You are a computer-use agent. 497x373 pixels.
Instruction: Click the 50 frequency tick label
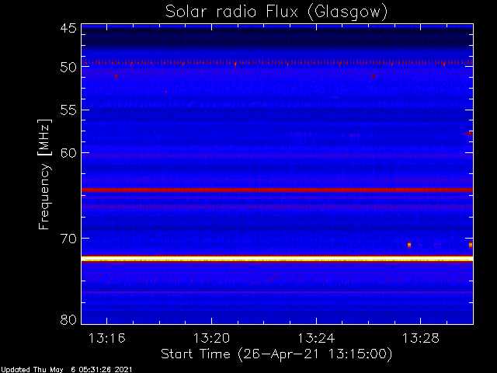(68, 68)
